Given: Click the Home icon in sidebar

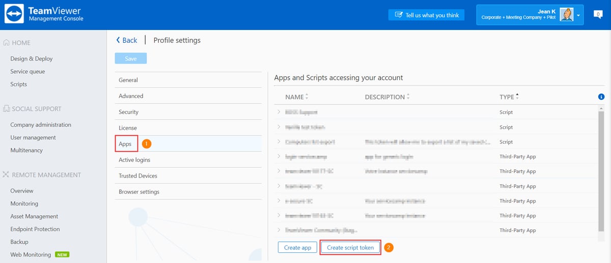Looking at the screenshot, I should pyautogui.click(x=6, y=43).
